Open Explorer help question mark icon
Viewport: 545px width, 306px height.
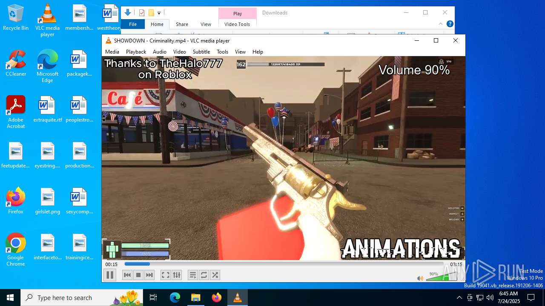(x=450, y=24)
